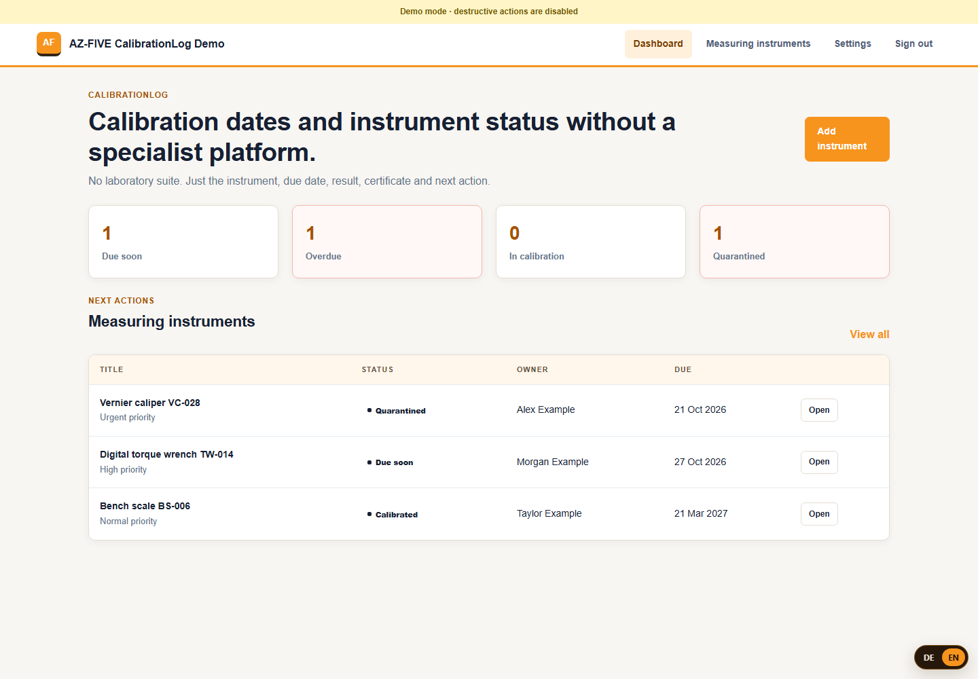978x679 pixels.
Task: Click the Normal priority label
Action: [x=128, y=521]
